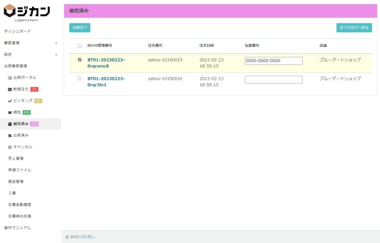This screenshot has width=380, height=243.
Task: Go to ダッシュボード in sidebar
Action: (17, 31)
